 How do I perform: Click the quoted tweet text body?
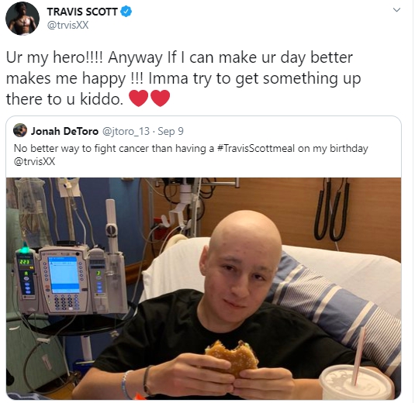tap(191, 155)
